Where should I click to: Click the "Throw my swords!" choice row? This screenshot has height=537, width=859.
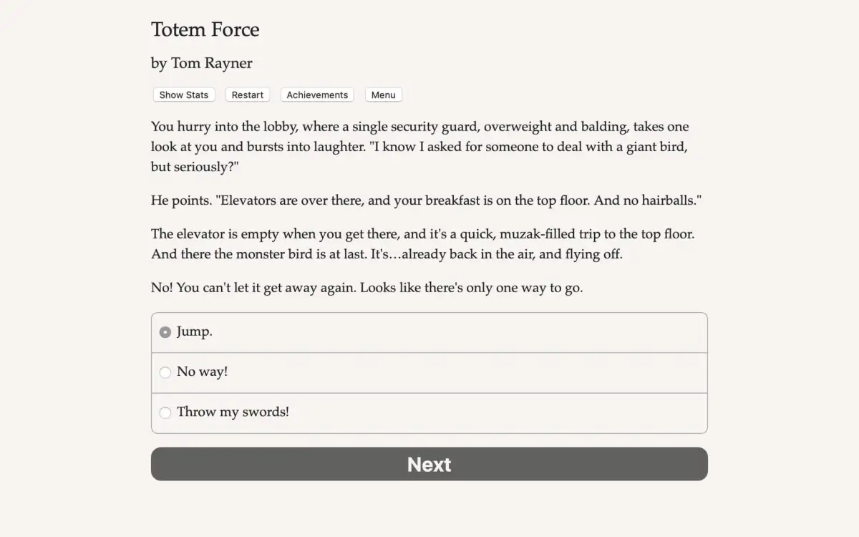click(429, 412)
